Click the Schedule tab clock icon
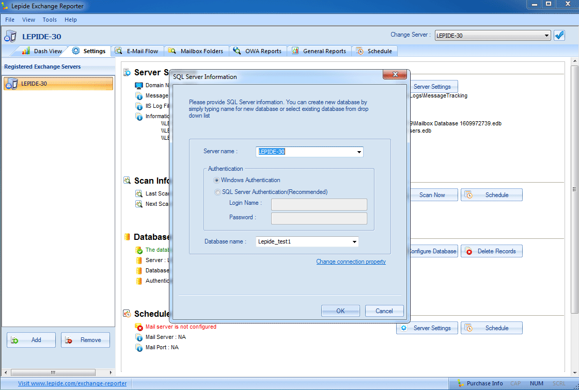This screenshot has height=390, width=579. coord(359,51)
